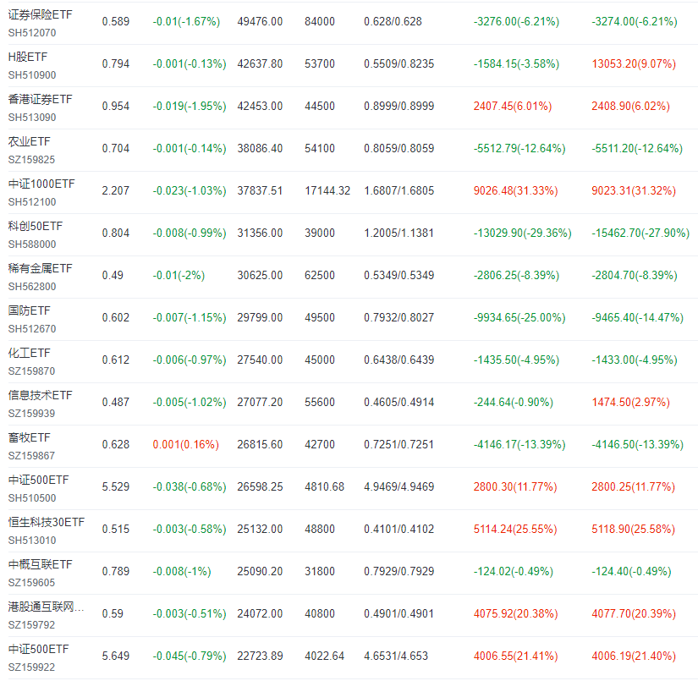
Task: Select market value 49476.00
Action: [x=260, y=21]
